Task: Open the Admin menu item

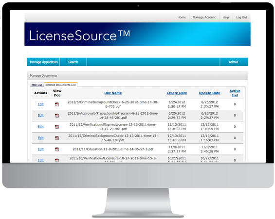Action: (x=234, y=62)
